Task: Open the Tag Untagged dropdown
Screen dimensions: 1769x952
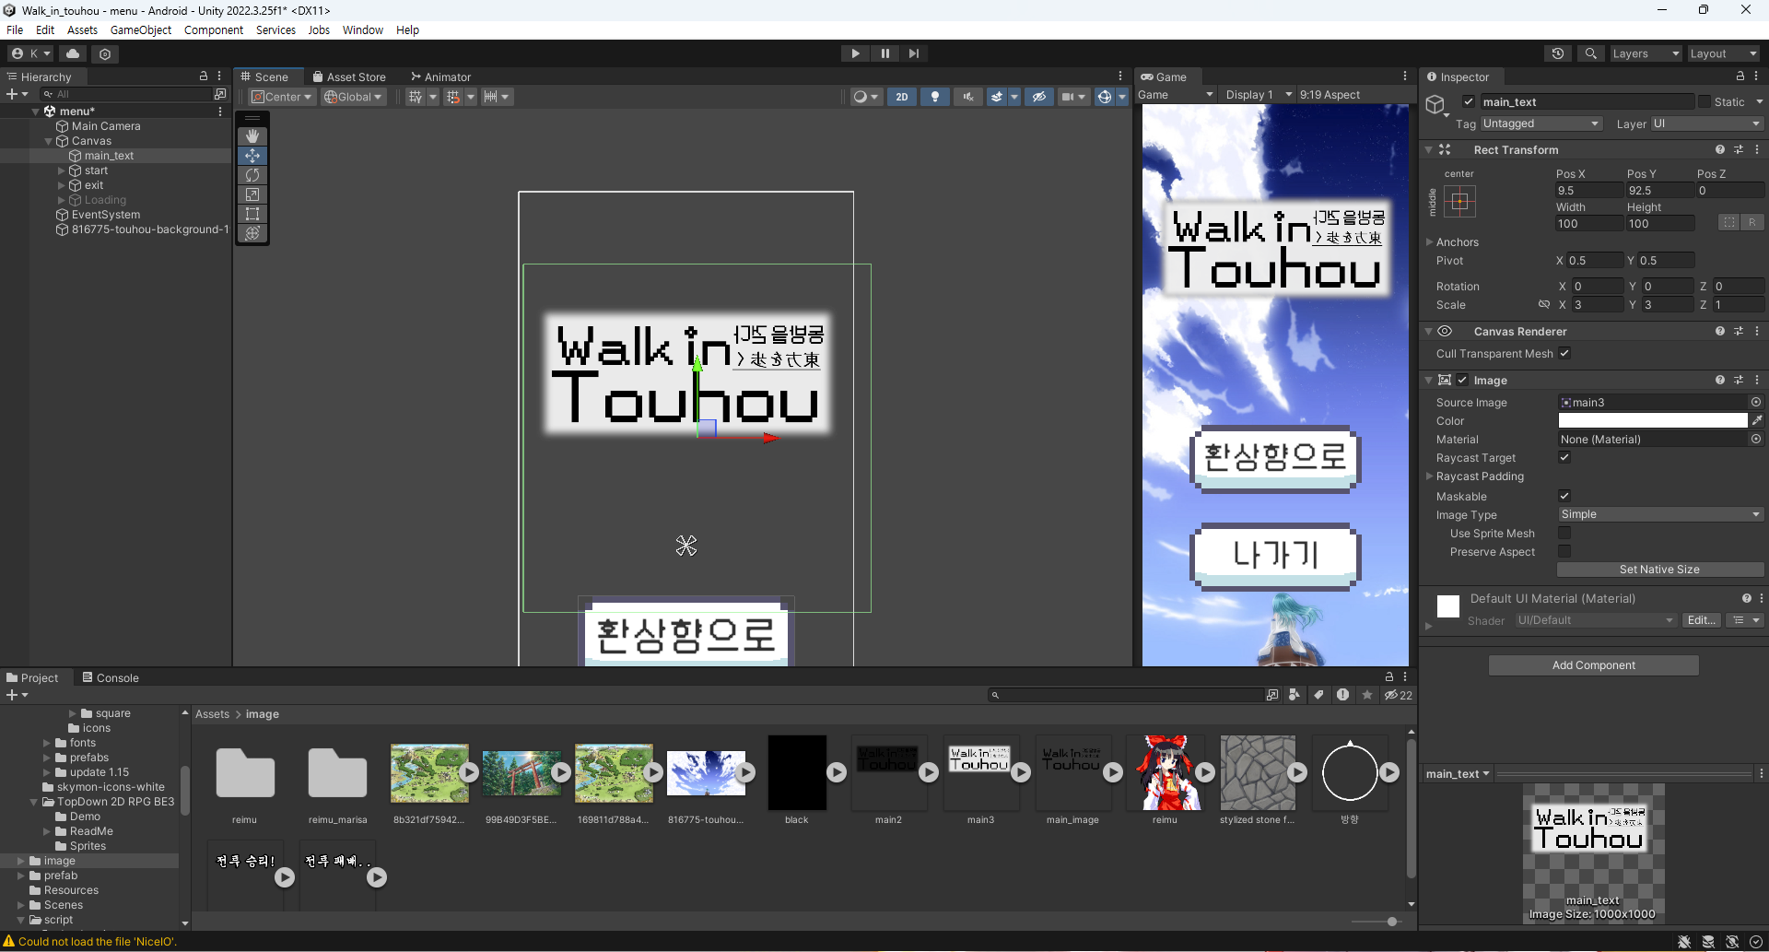Action: click(1541, 123)
